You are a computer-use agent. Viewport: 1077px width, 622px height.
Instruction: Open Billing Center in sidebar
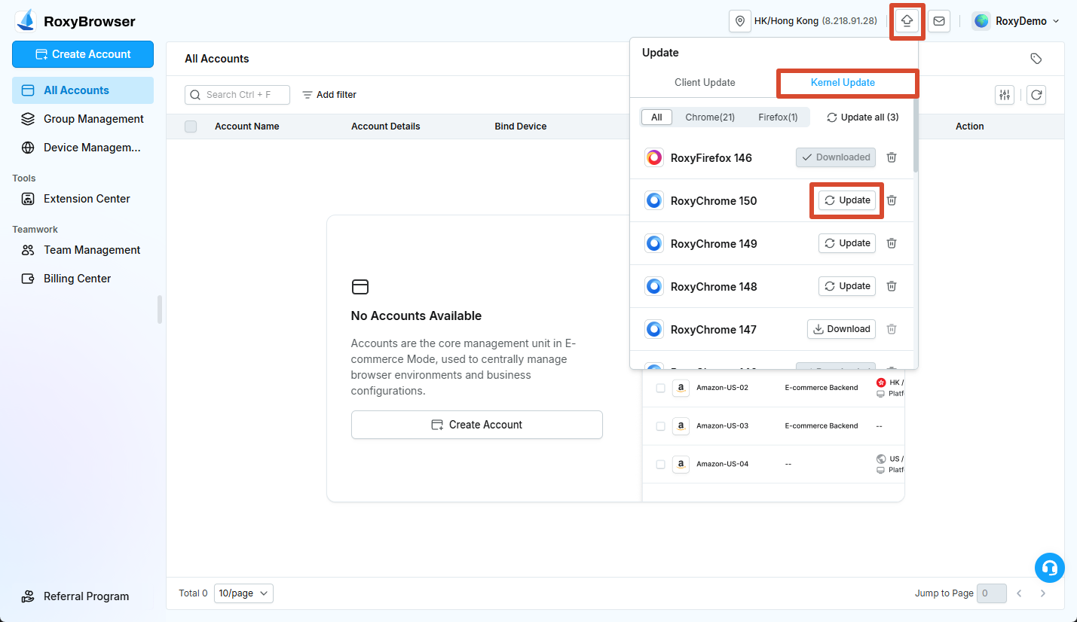pyautogui.click(x=83, y=279)
